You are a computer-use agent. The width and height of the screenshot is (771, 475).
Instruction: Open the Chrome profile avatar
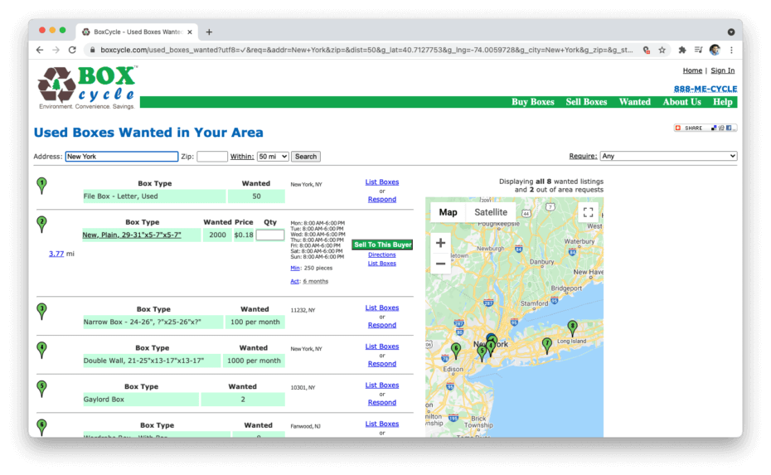[x=715, y=50]
